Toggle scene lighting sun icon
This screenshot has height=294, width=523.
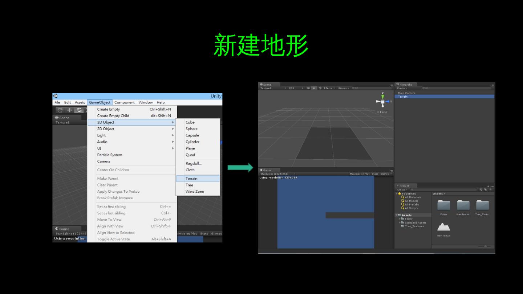[x=314, y=88]
